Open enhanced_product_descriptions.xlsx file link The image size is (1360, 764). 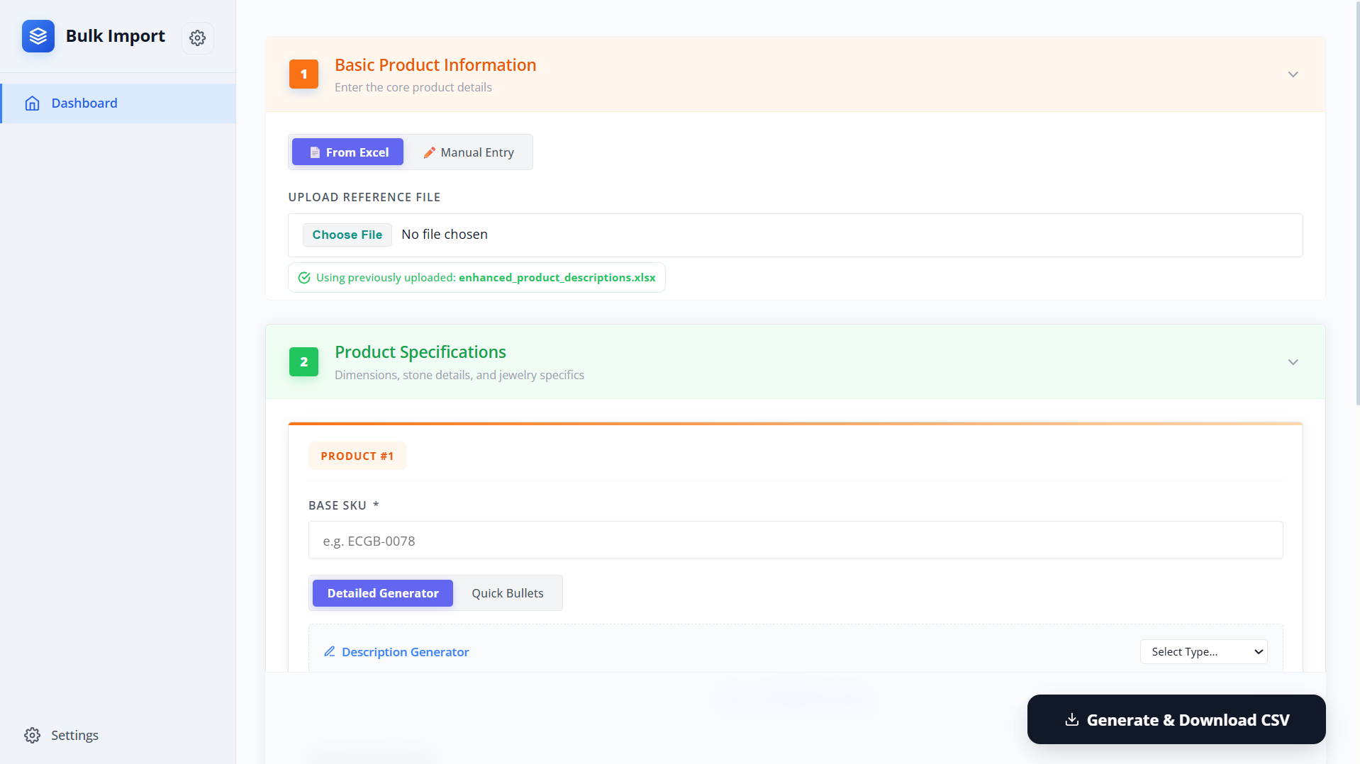pos(557,277)
